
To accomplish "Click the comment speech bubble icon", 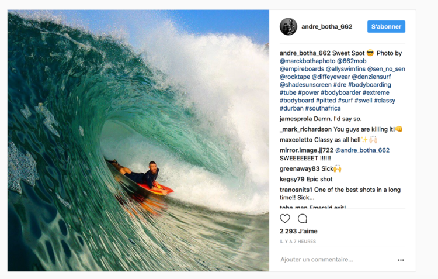I will point(303,219).
